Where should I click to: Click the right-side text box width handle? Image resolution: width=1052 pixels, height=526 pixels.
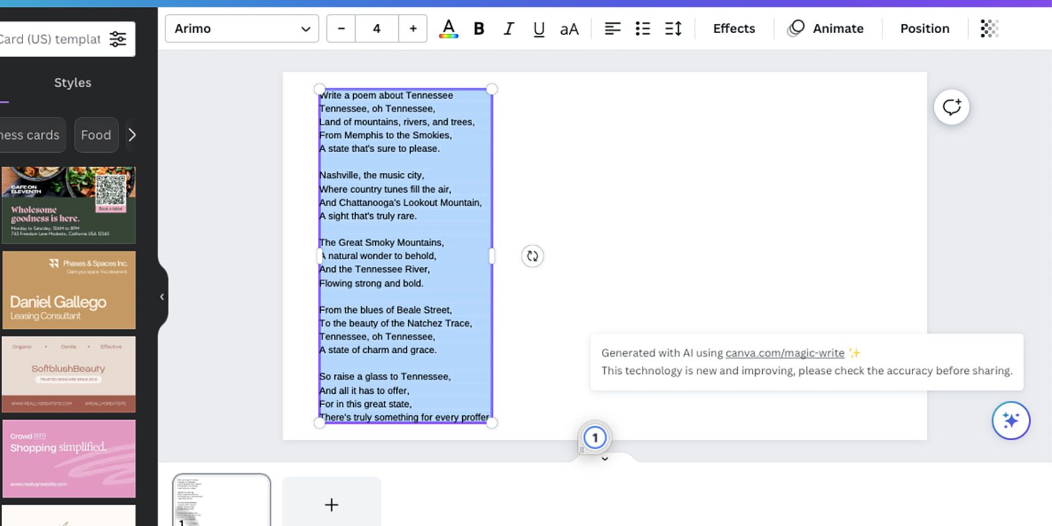492,256
